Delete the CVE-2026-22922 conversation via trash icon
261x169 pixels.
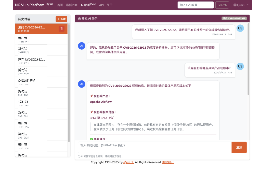[x=61, y=29]
